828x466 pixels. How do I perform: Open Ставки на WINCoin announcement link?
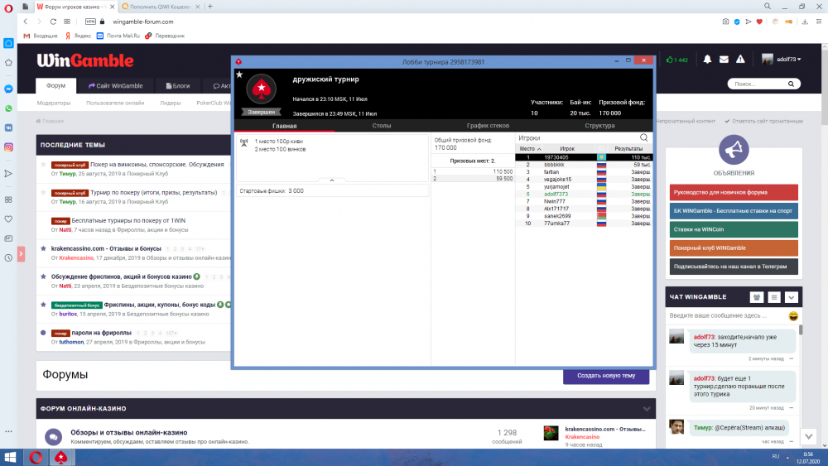pyautogui.click(x=734, y=229)
